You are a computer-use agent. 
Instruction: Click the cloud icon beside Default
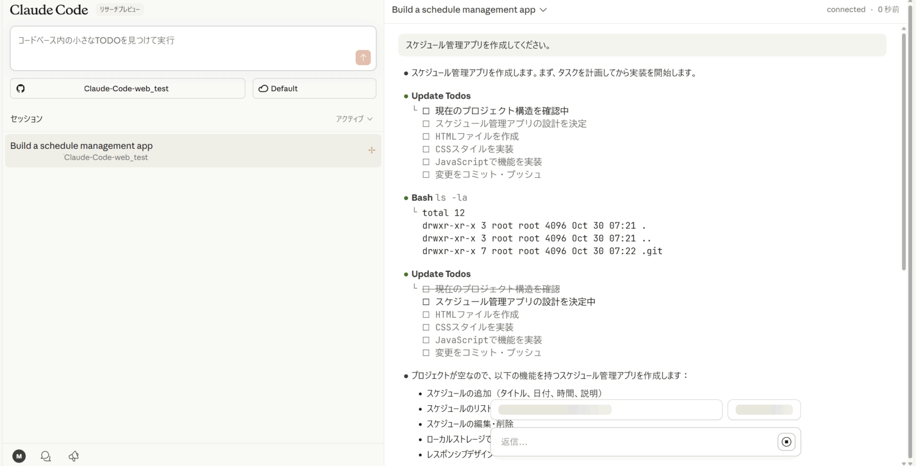point(263,89)
